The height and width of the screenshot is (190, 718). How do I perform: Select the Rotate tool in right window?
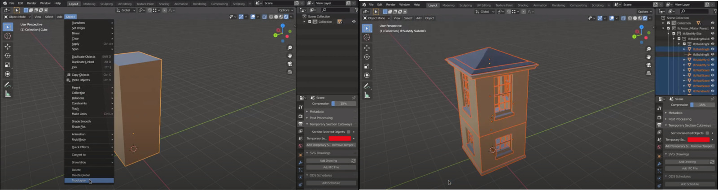[x=367, y=57]
